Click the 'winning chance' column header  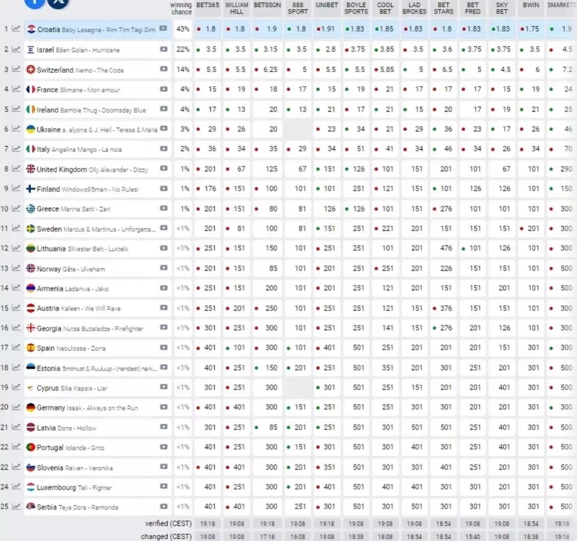[182, 8]
